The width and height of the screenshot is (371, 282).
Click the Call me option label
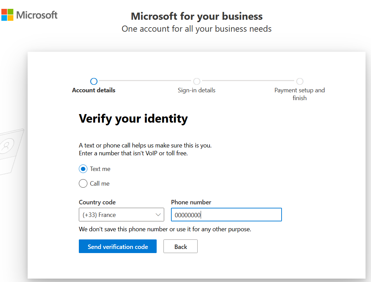tap(100, 184)
